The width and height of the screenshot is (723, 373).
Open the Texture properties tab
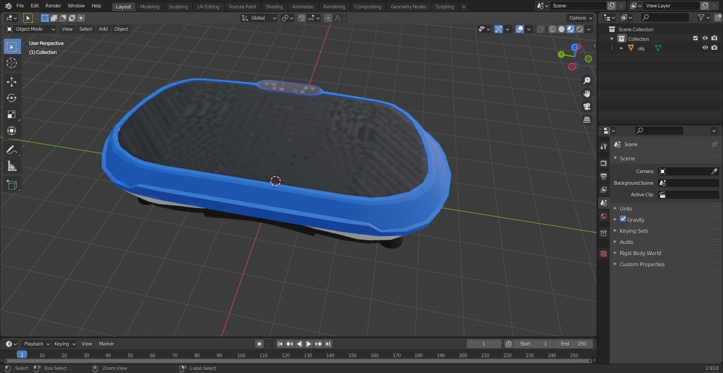[603, 254]
